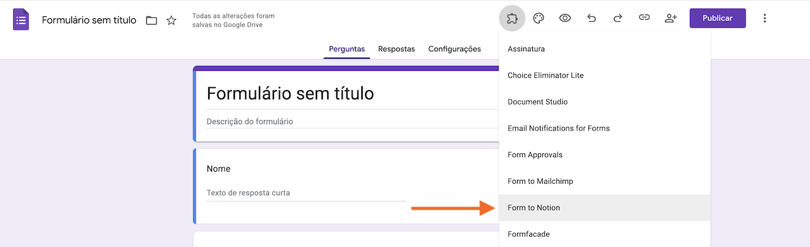Image resolution: width=810 pixels, height=247 pixels.
Task: Switch to the Configurações tab
Action: 454,49
